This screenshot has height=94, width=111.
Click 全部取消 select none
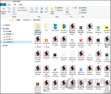tap(83, 10)
